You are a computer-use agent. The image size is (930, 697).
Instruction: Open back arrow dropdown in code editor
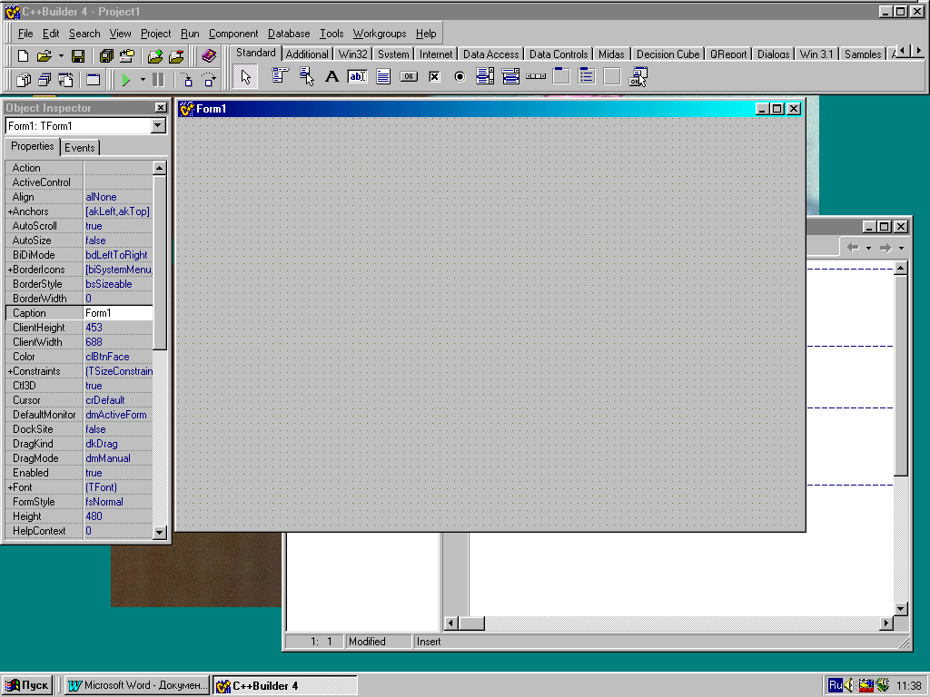868,249
